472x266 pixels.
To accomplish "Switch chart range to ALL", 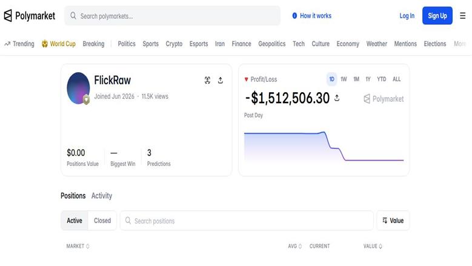I will coord(396,79).
